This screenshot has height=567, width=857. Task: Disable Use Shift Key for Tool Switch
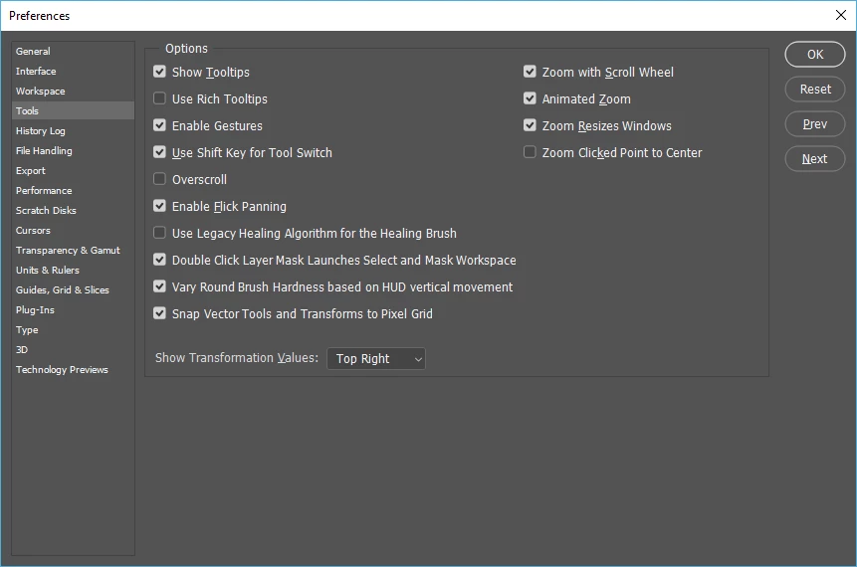click(x=159, y=152)
